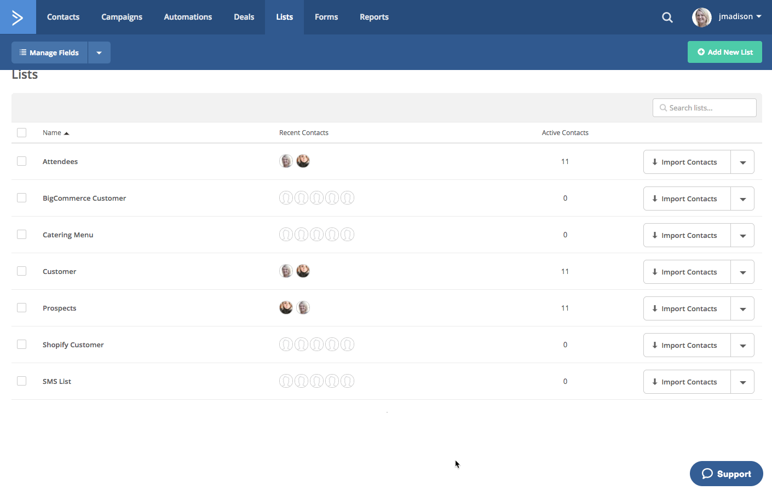Check the Shopify Customer list checkbox
Screen dimensions: 772x490
(x=21, y=344)
